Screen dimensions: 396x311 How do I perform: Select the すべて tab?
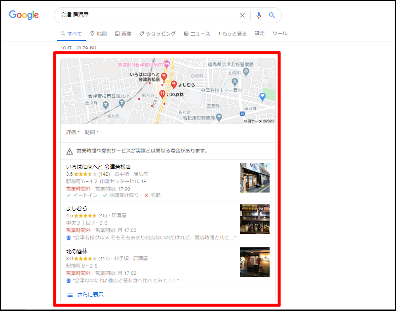point(71,34)
